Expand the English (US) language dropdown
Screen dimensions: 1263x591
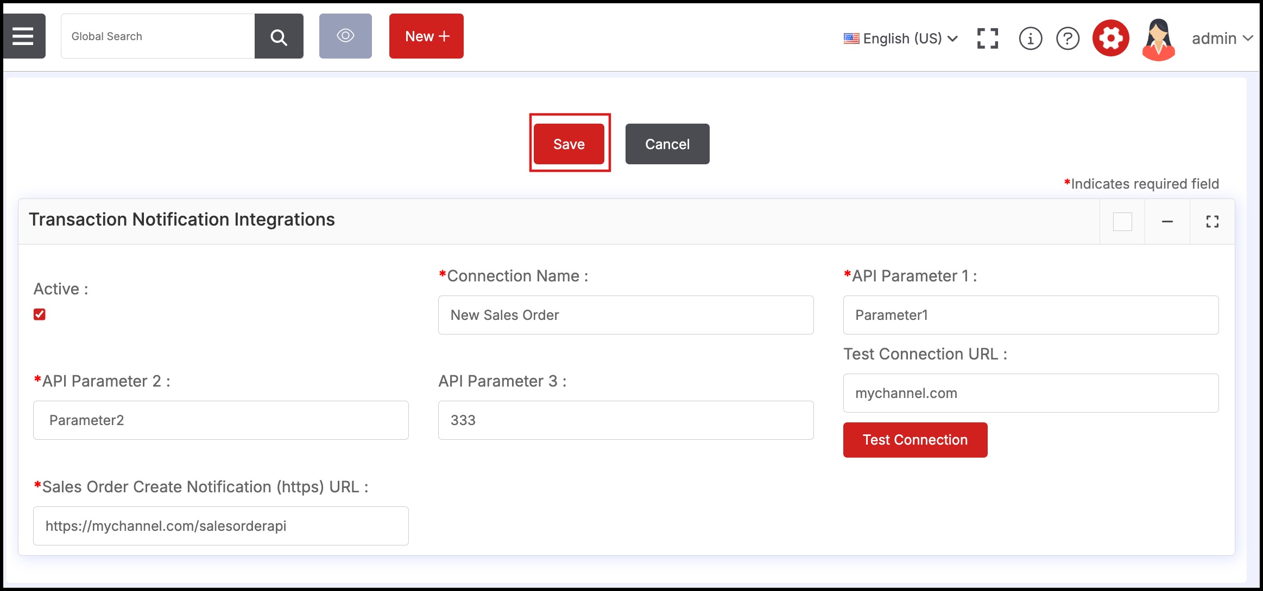click(901, 38)
